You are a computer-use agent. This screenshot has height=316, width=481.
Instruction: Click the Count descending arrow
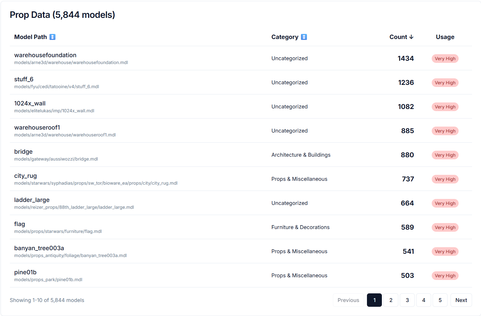[411, 37]
